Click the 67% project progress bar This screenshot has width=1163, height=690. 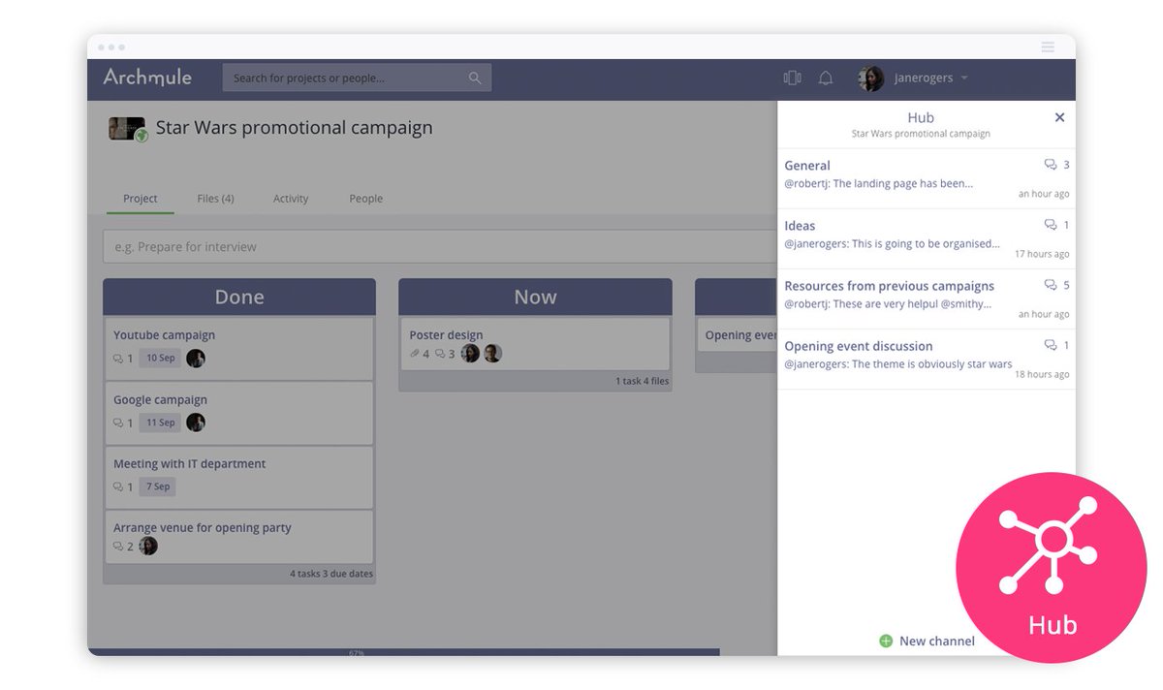[403, 652]
